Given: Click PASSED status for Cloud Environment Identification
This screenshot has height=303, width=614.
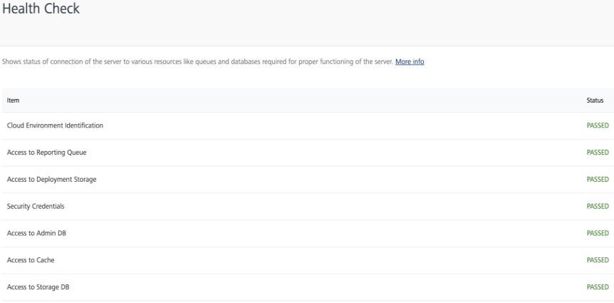Looking at the screenshot, I should (x=596, y=125).
